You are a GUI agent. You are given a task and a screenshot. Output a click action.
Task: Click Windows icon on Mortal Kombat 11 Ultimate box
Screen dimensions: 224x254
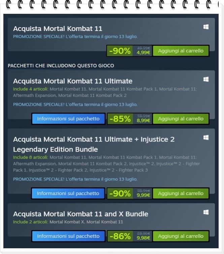[x=206, y=80]
